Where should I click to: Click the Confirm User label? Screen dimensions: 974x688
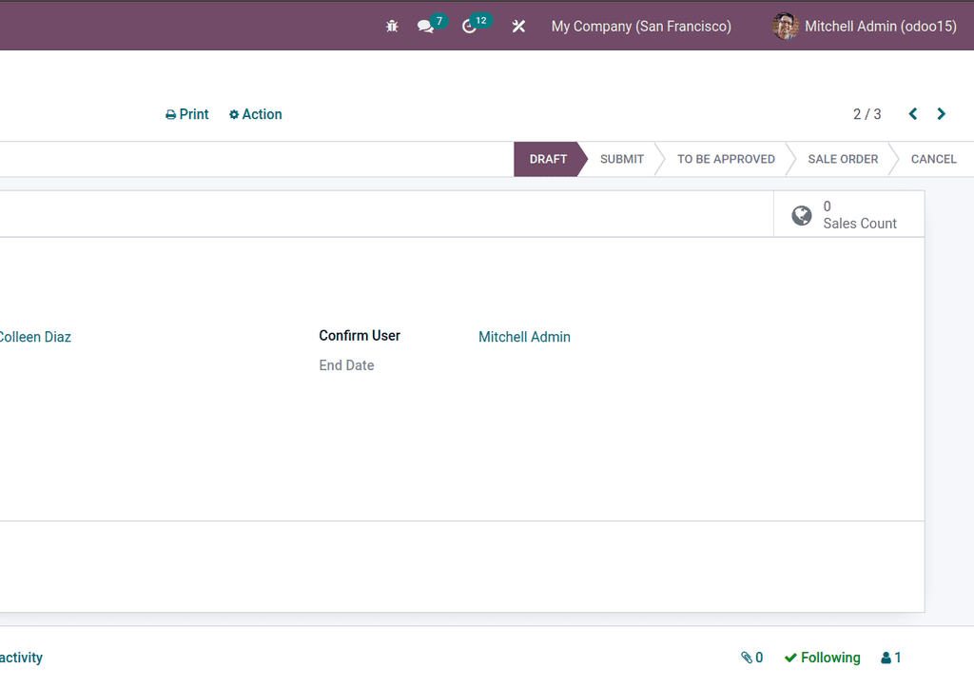[360, 336]
